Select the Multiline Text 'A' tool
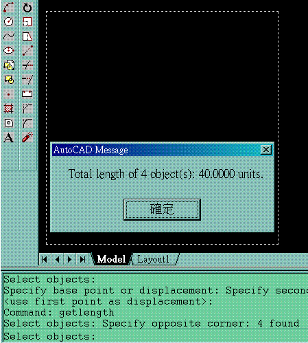 (x=9, y=137)
